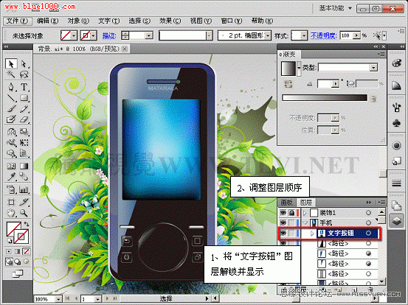
Task: Switch to the 图层 tab
Action: [305, 203]
